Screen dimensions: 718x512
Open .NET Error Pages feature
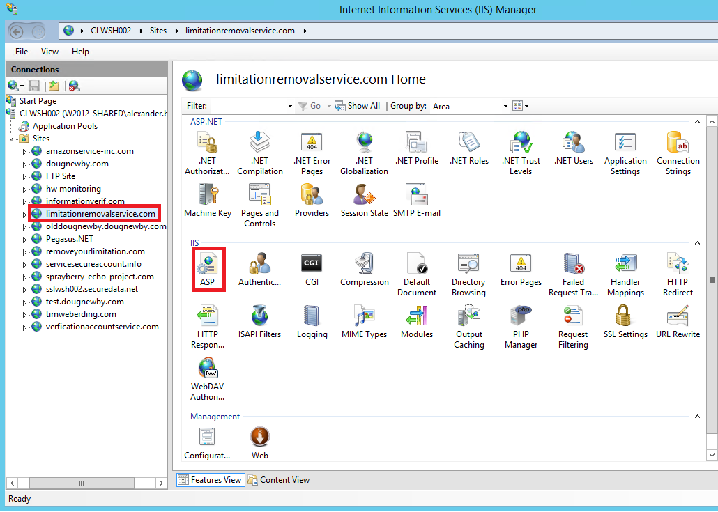[x=312, y=153]
